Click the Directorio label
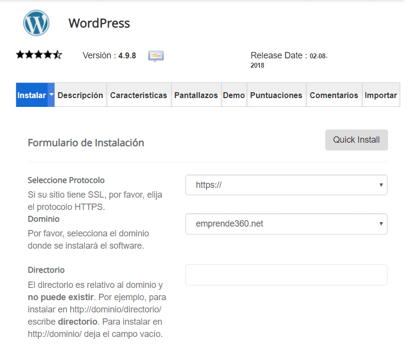414x359 pixels. click(x=46, y=270)
